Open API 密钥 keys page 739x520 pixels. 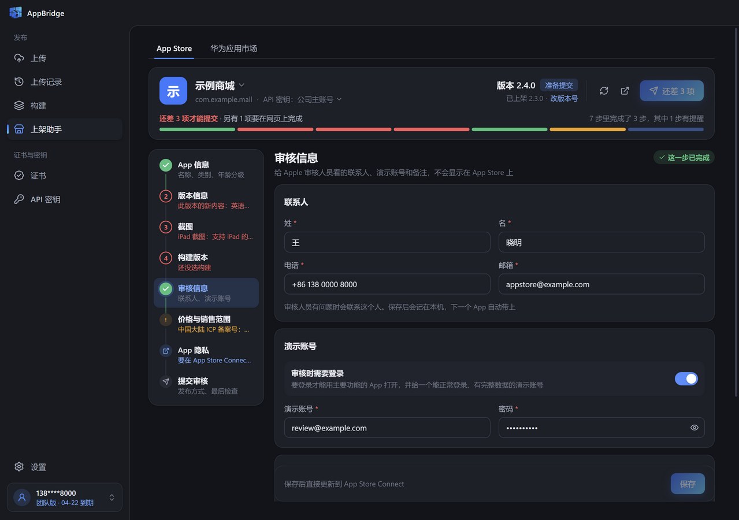65,199
